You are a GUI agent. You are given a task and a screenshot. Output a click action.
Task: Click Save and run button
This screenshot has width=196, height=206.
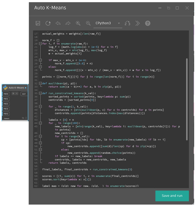point(172,196)
